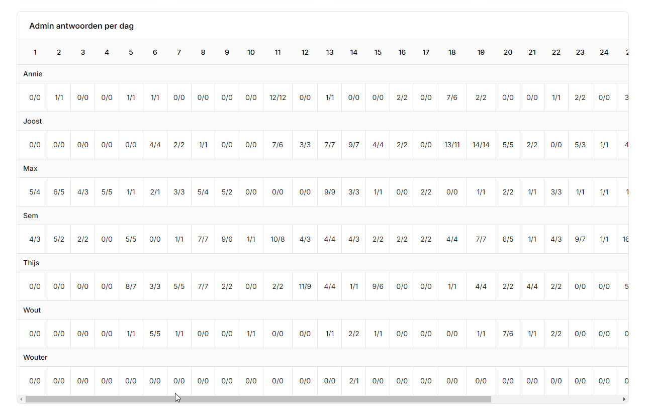The height and width of the screenshot is (411, 649).
Task: Select the day 11 column header
Action: pos(277,52)
